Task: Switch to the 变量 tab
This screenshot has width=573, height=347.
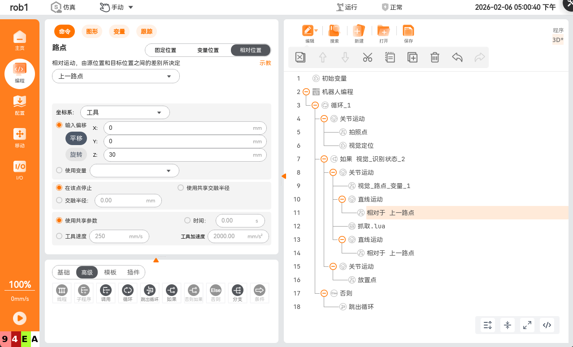Action: coord(119,31)
